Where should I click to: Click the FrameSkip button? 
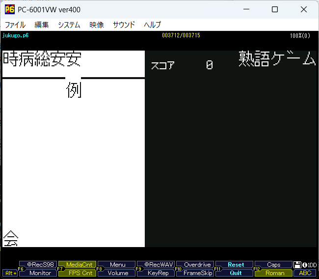[x=197, y=273]
